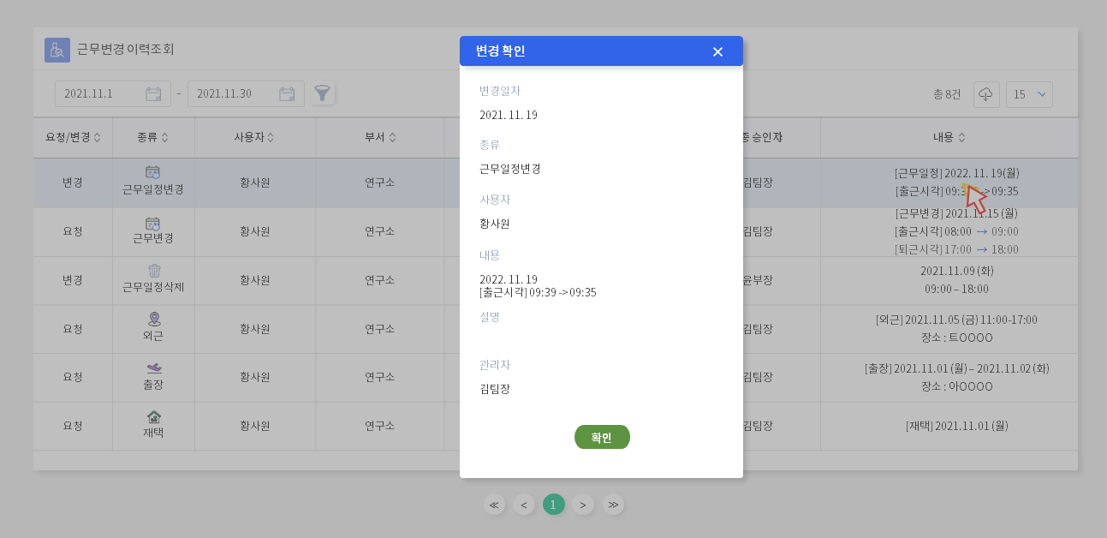Screen dimensions: 1107x538
Task: Click 요청 in the 출장 row
Action: pos(73,377)
